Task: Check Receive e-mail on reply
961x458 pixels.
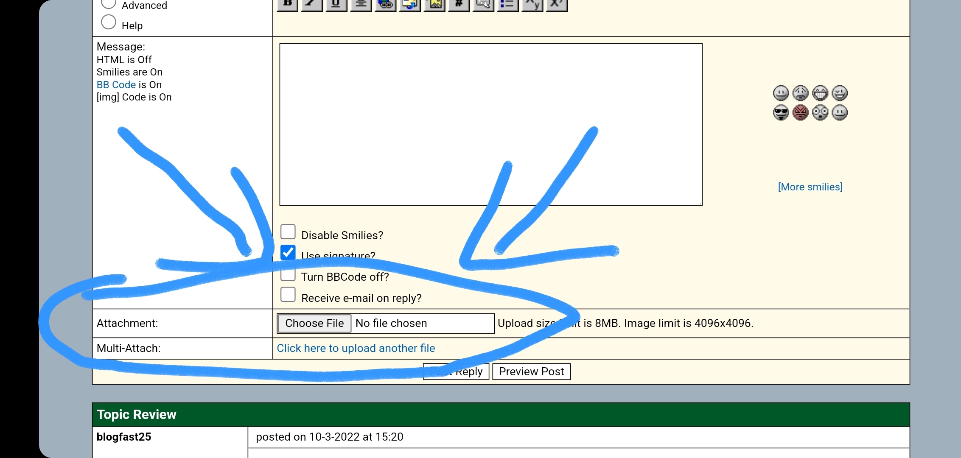Action: point(288,295)
